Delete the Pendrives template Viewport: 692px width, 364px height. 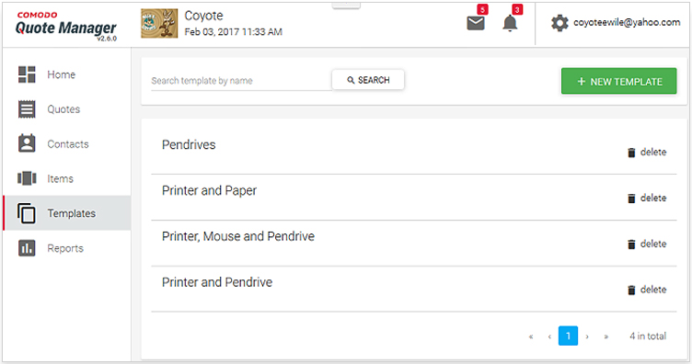(x=647, y=152)
